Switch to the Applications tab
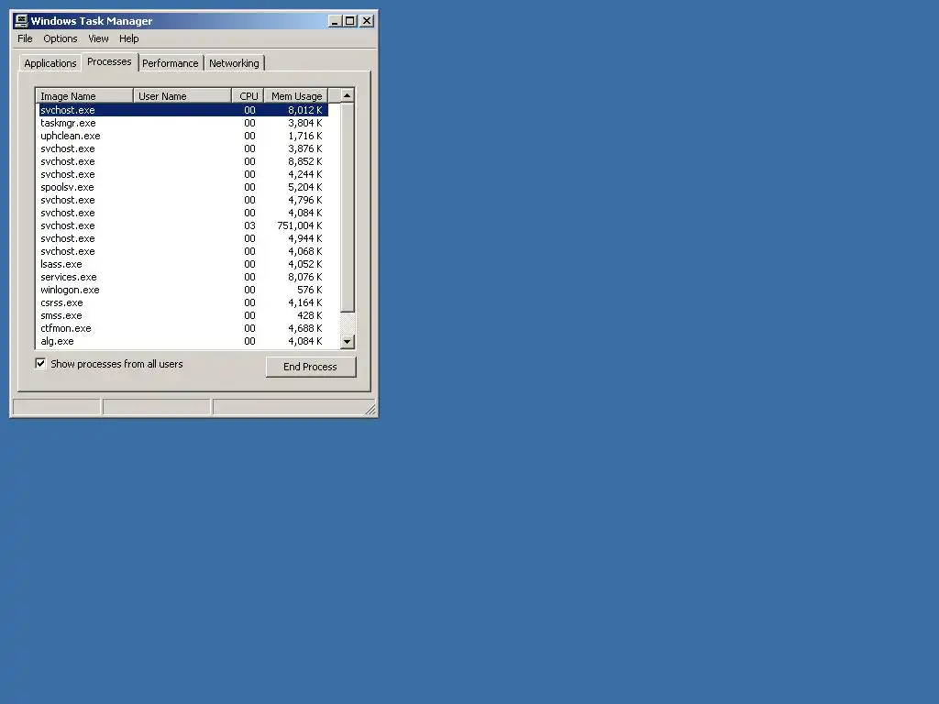Image resolution: width=939 pixels, height=704 pixels. (x=50, y=63)
